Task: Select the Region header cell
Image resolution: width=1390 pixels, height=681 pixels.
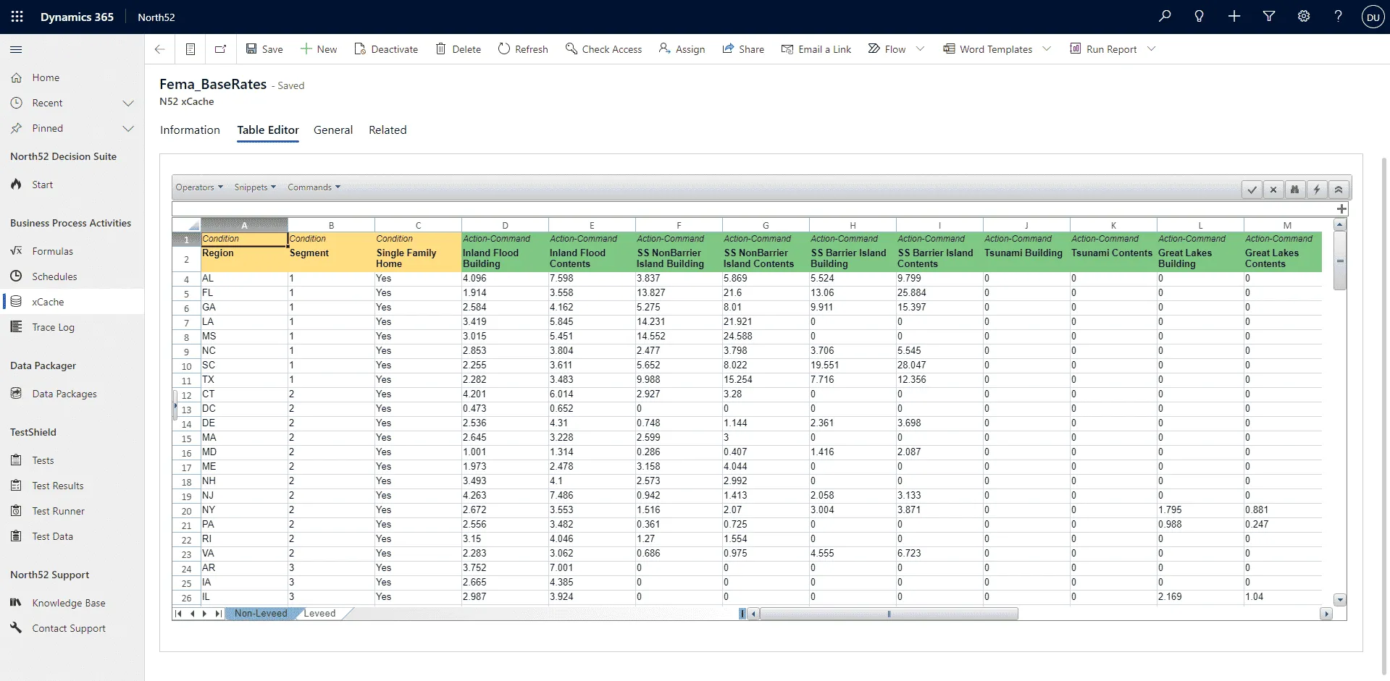Action: pos(244,258)
